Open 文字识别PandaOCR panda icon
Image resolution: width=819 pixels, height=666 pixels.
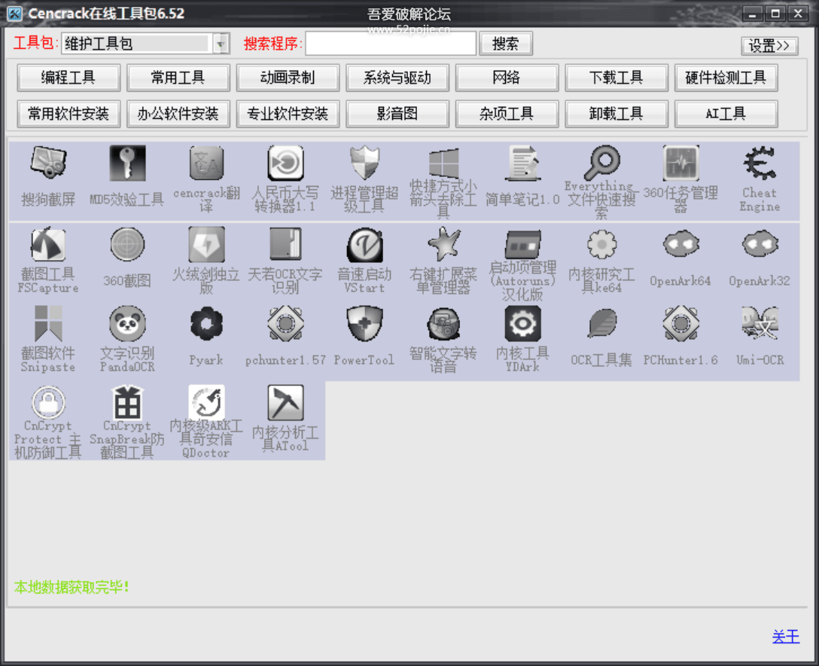(x=127, y=324)
